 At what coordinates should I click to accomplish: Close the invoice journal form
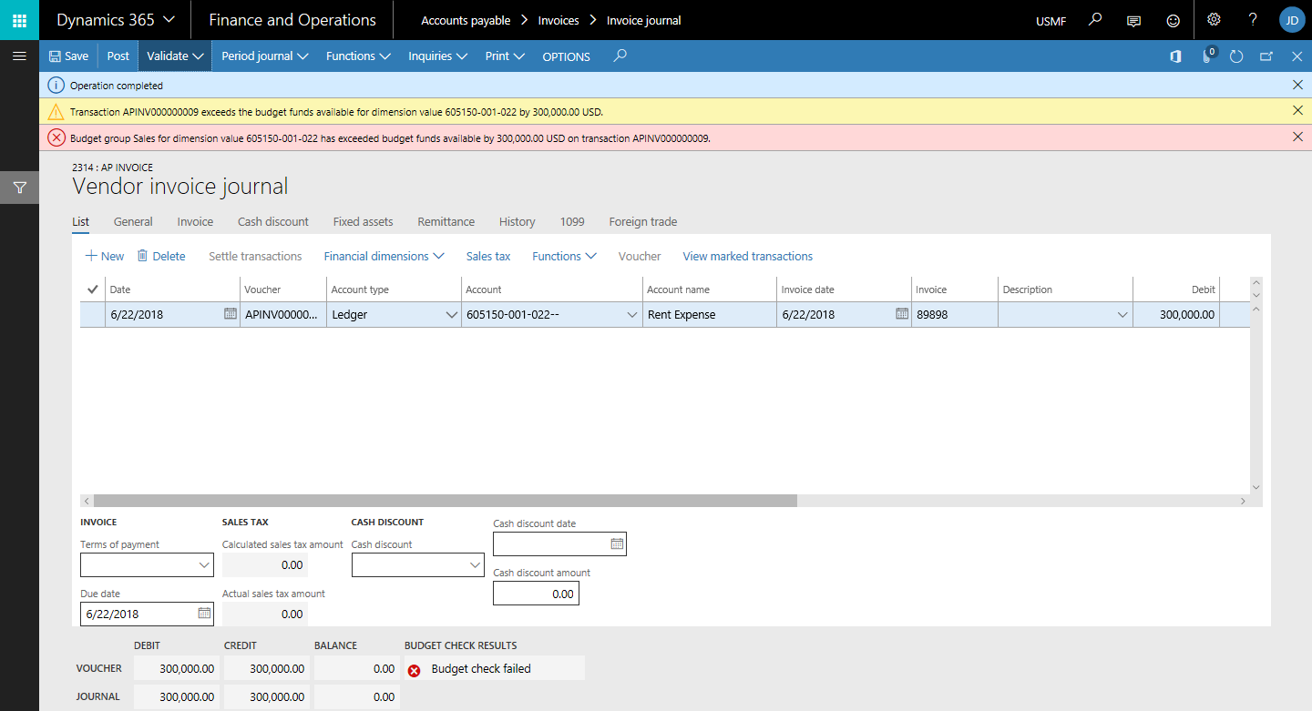click(x=1297, y=56)
